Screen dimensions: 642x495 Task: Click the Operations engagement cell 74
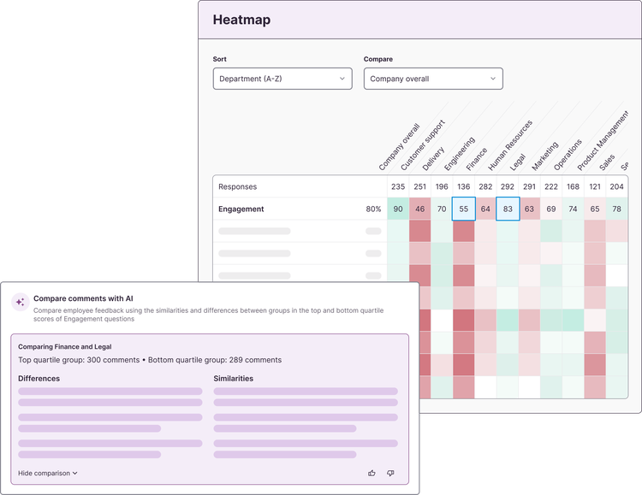[x=573, y=209]
